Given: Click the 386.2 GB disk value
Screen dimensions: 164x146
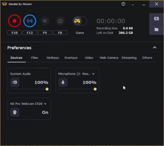Looking at the screenshot, I should click(126, 33).
